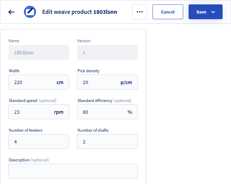Select the Standard speed input field
Viewport: 231px width, 184px height.
(x=39, y=112)
